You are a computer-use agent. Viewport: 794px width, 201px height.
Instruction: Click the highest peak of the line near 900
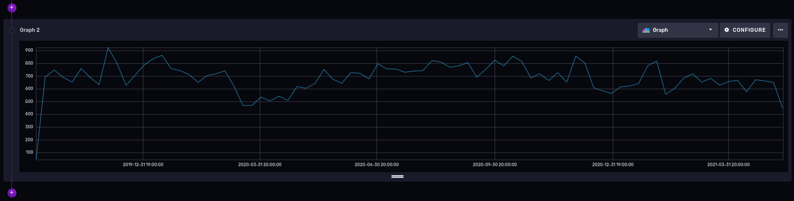point(108,48)
